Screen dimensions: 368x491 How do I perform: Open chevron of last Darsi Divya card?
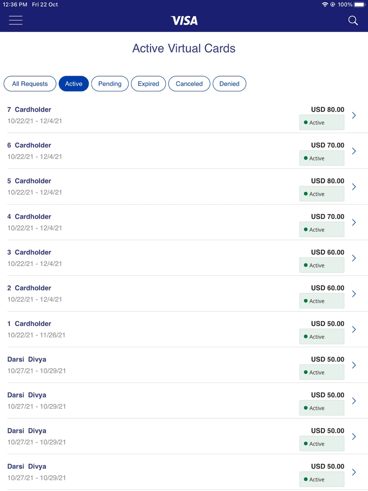click(x=354, y=472)
